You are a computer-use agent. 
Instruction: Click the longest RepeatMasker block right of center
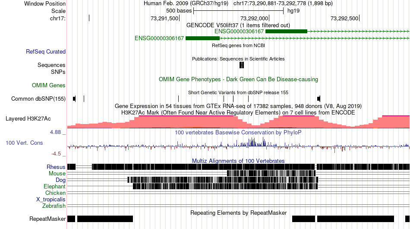pos(355,219)
